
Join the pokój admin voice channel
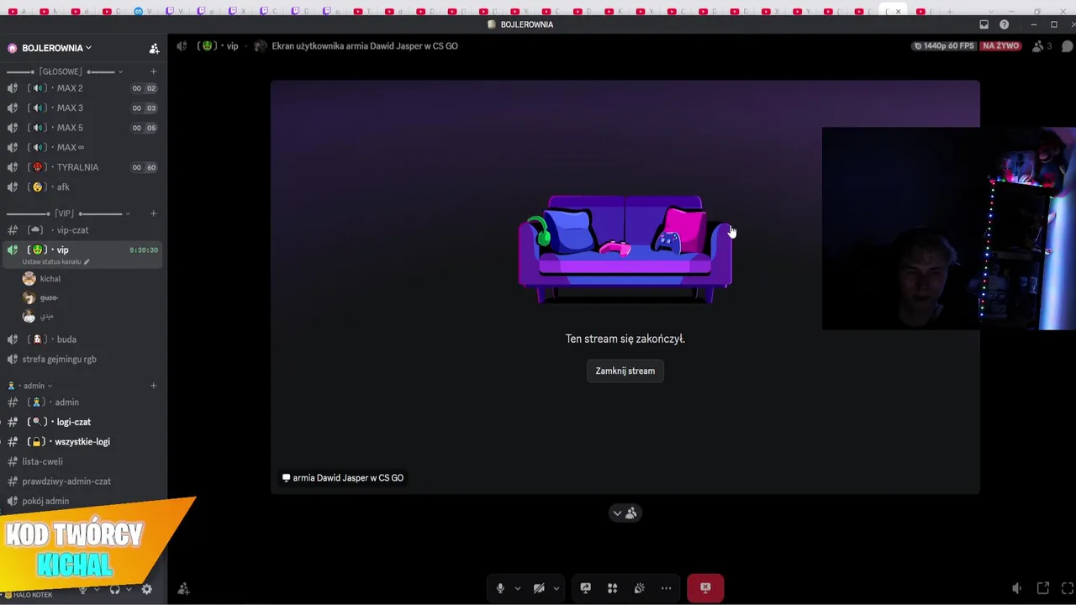click(82, 501)
